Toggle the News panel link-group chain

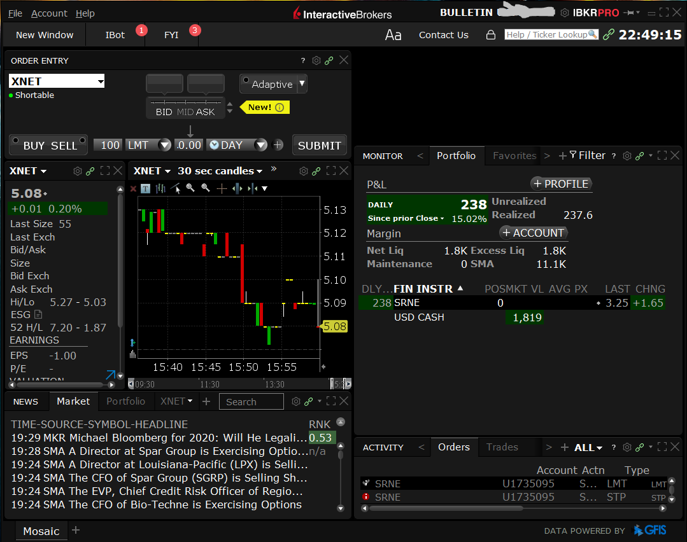309,401
